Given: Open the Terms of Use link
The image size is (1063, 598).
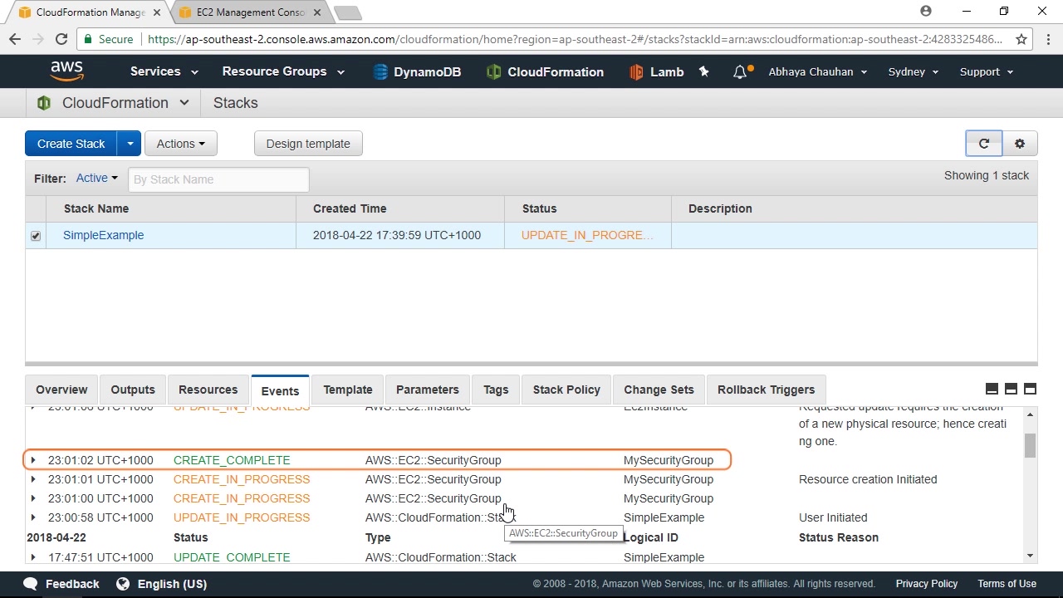Looking at the screenshot, I should (1007, 584).
